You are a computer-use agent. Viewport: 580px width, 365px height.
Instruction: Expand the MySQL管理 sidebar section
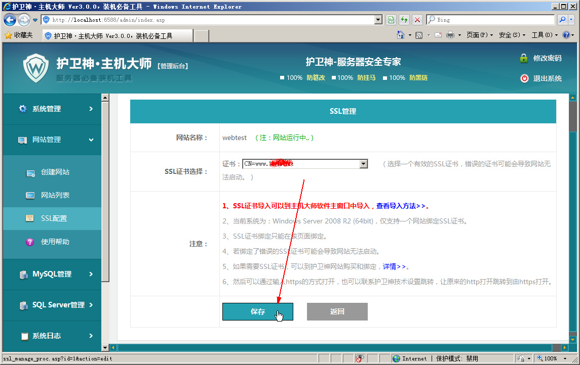(x=52, y=274)
